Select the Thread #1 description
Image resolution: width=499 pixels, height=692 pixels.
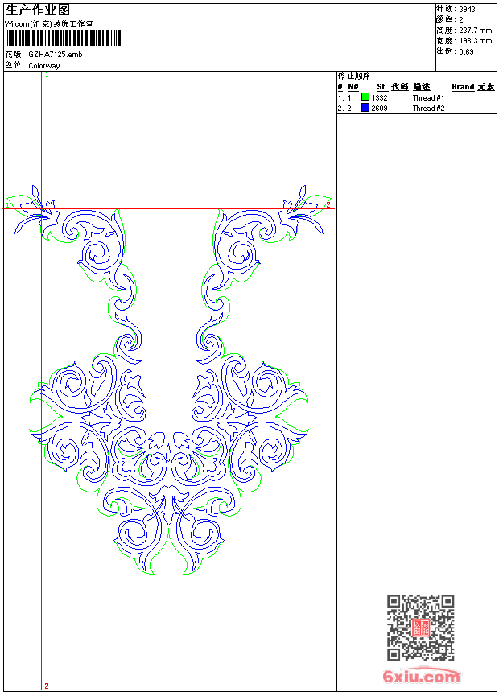(428, 98)
